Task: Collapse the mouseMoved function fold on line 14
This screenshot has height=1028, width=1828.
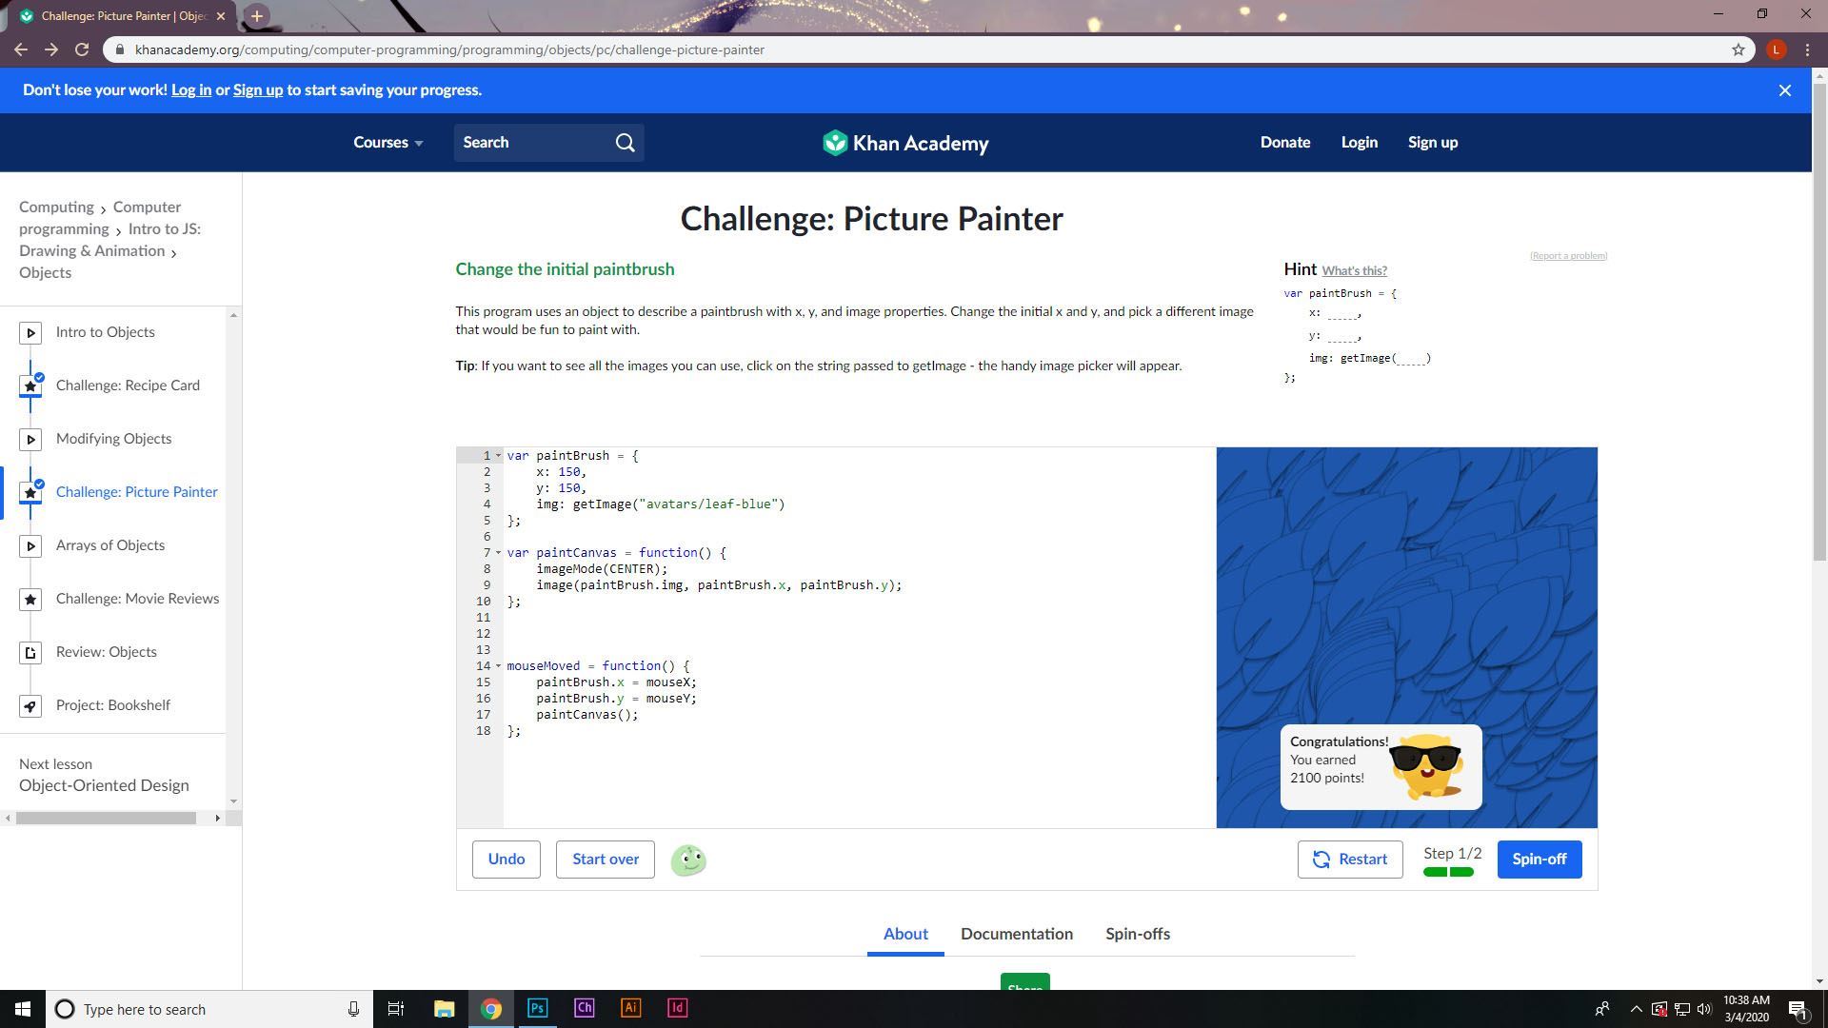Action: (x=498, y=666)
